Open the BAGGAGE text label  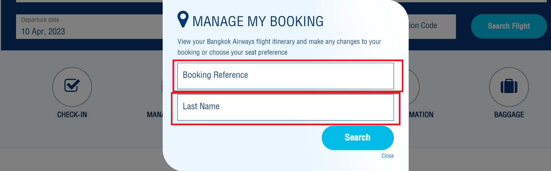click(x=509, y=115)
